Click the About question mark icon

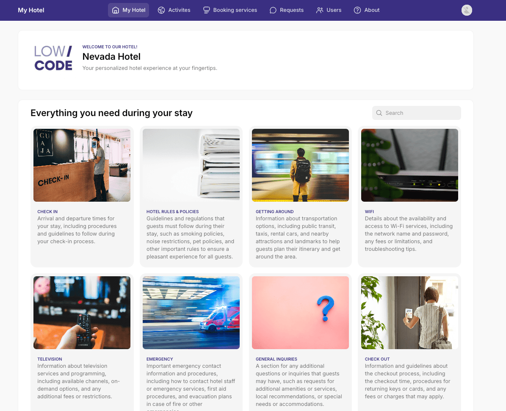pyautogui.click(x=357, y=10)
